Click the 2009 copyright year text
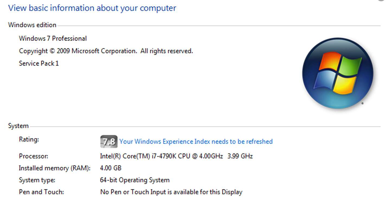Viewport: 386px width, 205px height. 63,51
